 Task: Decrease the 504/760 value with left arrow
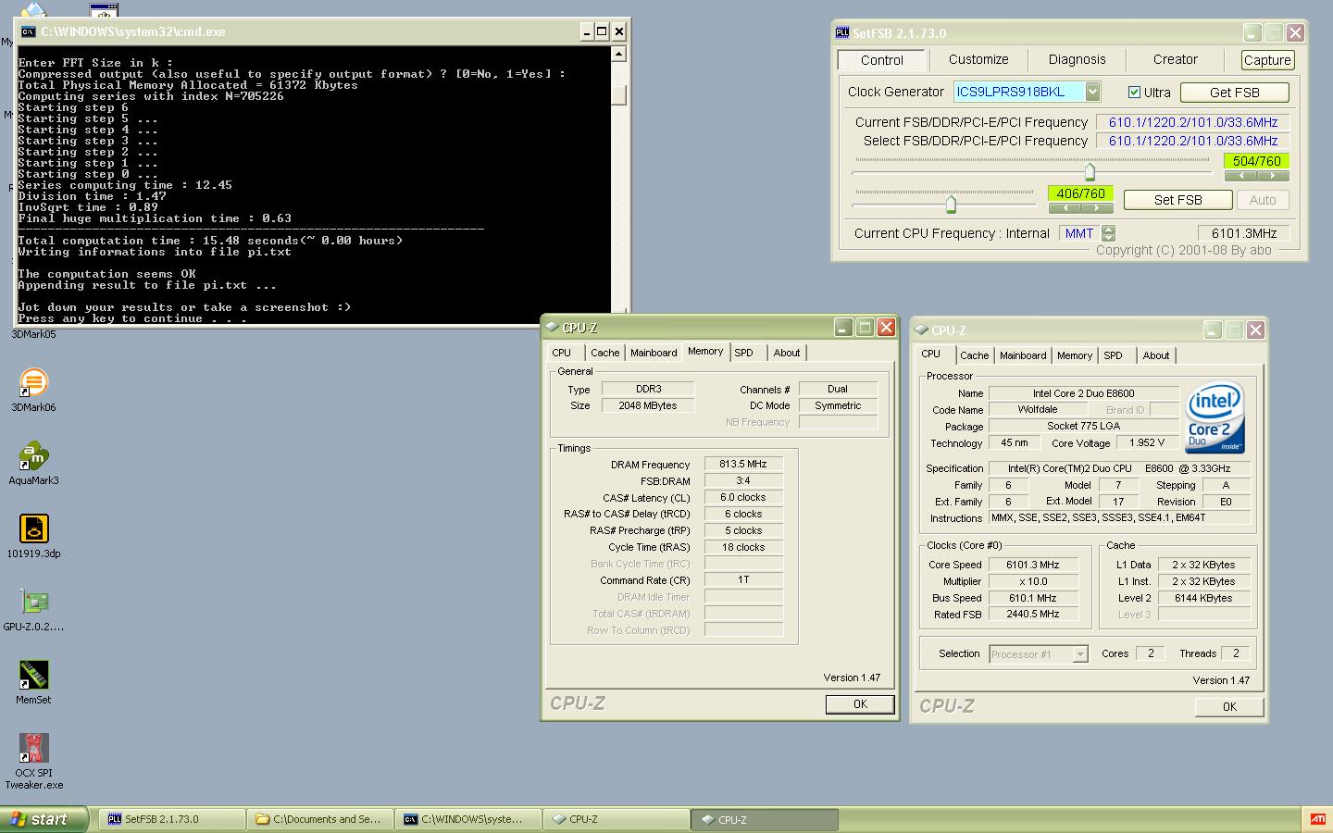(x=1240, y=175)
